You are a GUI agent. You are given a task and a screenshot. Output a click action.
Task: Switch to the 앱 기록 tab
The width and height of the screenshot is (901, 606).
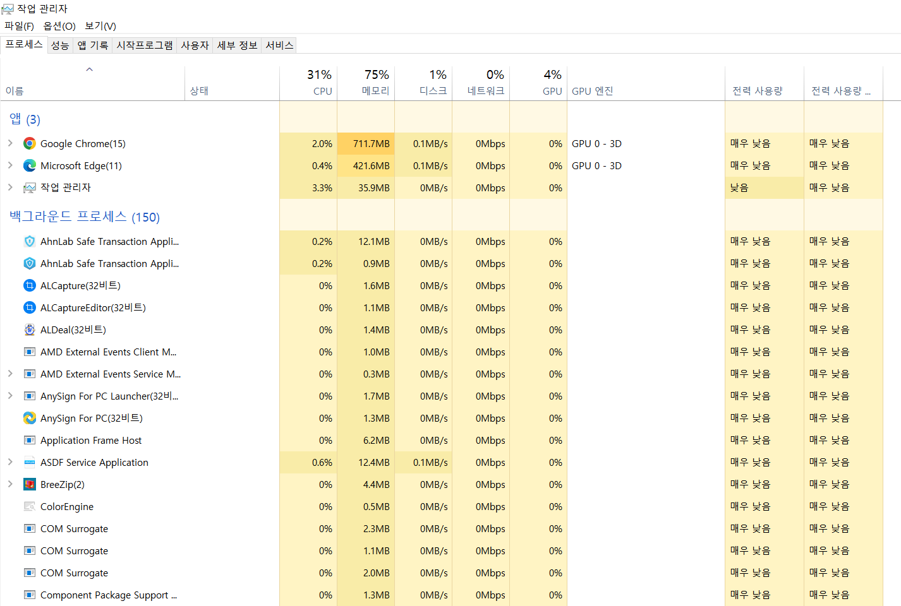pyautogui.click(x=92, y=45)
